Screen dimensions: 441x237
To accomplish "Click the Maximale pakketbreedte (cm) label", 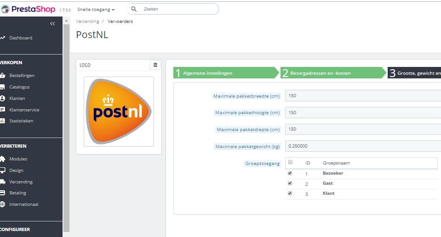I will [246, 96].
